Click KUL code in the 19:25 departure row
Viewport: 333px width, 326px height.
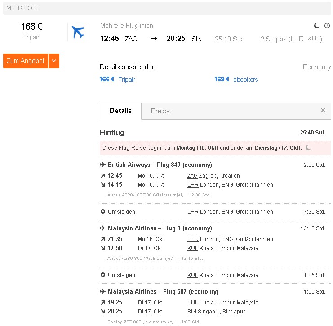(193, 303)
